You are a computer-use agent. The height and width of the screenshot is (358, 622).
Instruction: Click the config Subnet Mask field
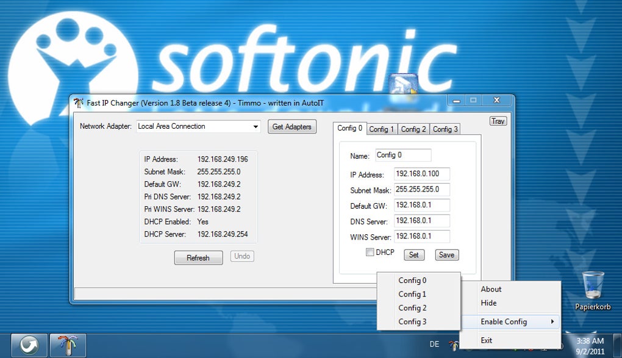pos(421,189)
